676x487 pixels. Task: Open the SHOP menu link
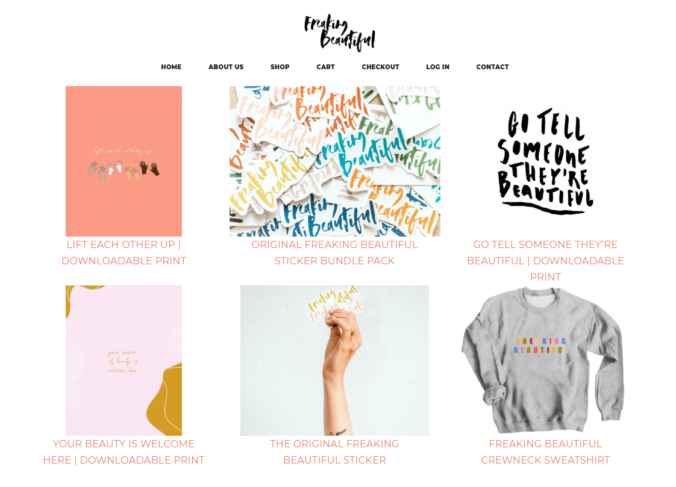(x=280, y=67)
